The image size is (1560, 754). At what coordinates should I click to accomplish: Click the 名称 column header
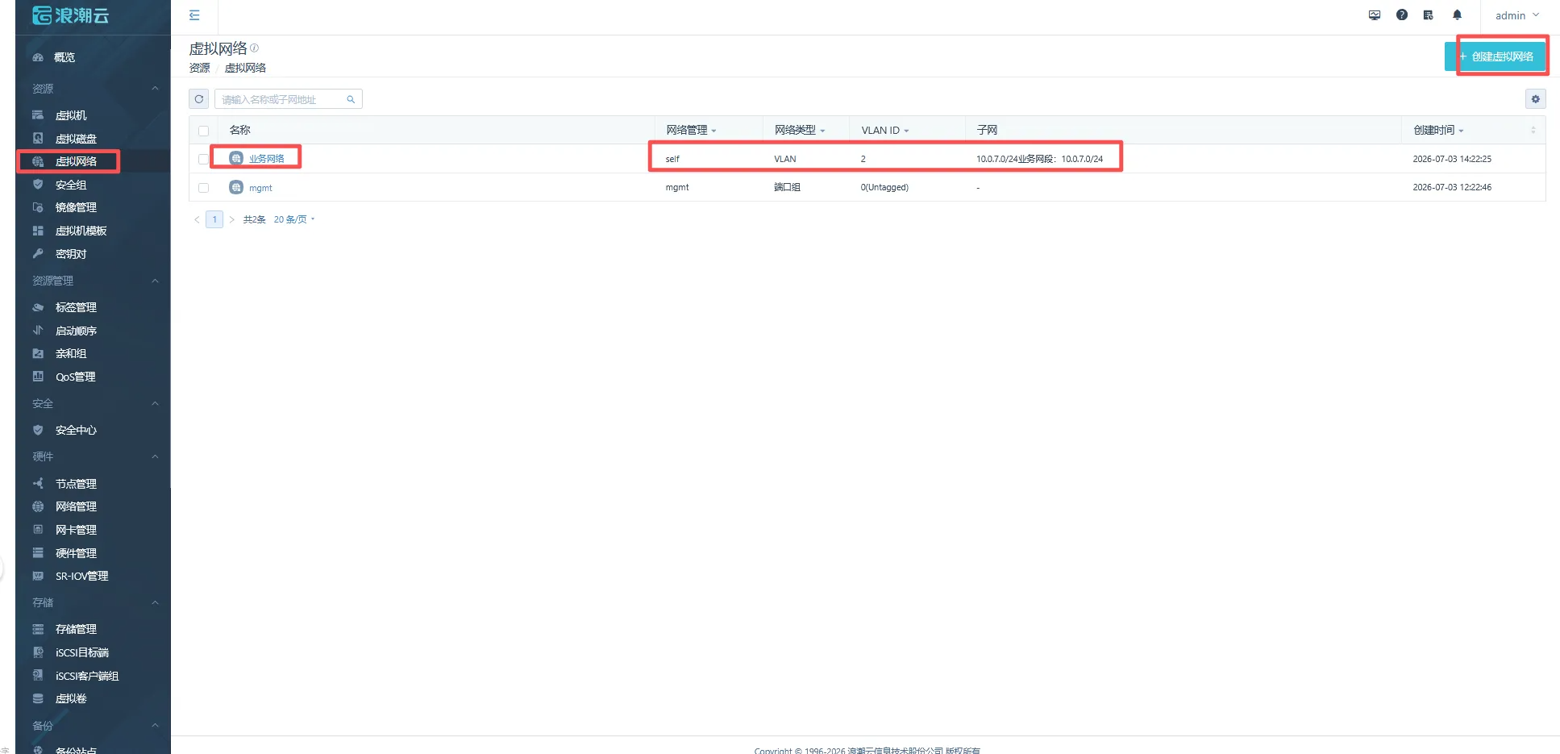(x=240, y=130)
